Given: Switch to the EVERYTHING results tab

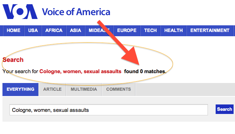Looking at the screenshot, I should click(20, 89).
